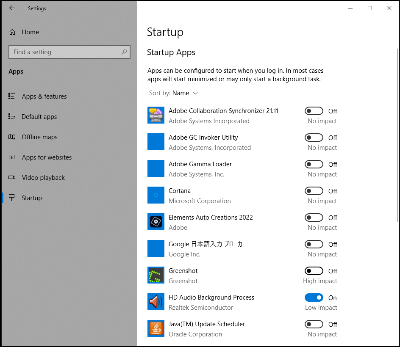Click the Elements Auto Creations icon

[156, 222]
